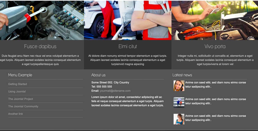Open the Elmi citut heading

pyautogui.click(x=127, y=46)
